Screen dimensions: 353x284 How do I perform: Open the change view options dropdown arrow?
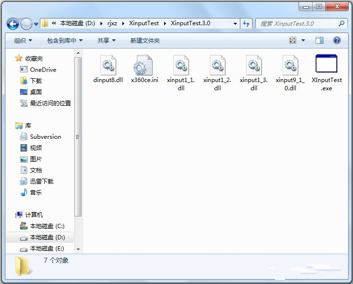pos(303,41)
